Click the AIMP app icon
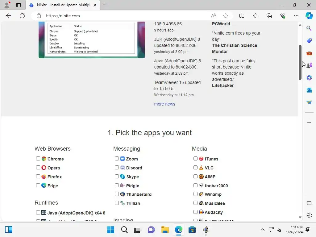Viewport: 316px width, 237px height. pyautogui.click(x=201, y=177)
